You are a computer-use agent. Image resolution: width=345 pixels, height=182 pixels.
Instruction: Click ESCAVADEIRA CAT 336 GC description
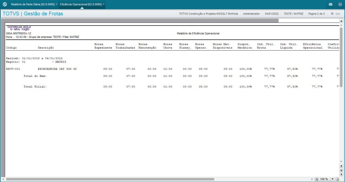pos(57,69)
